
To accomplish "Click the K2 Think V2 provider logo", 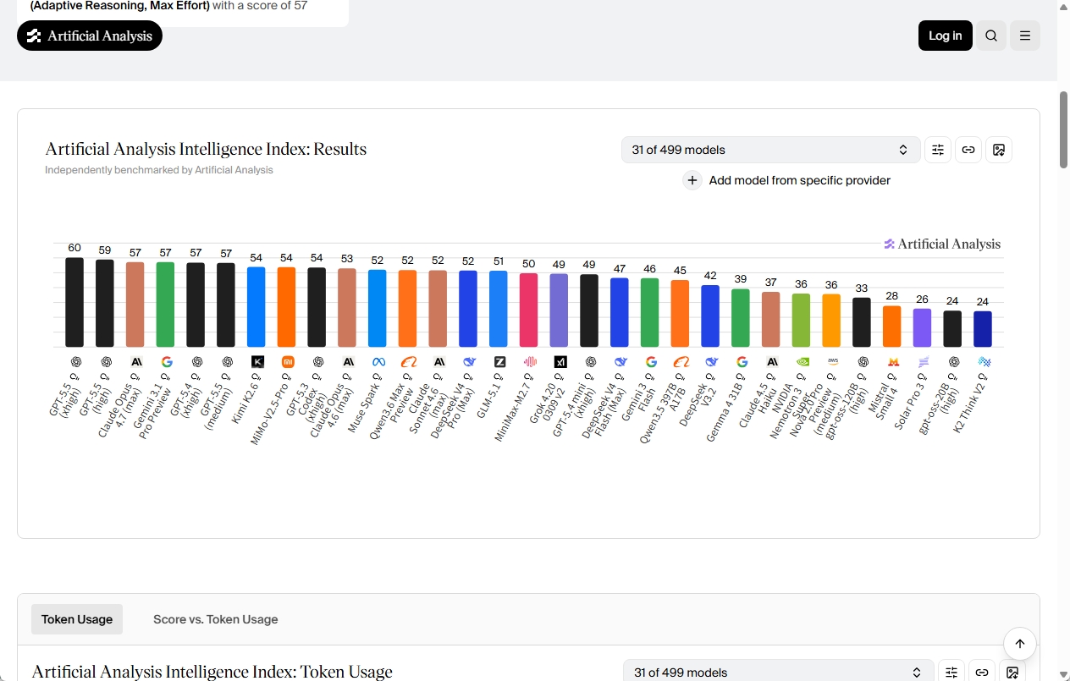I will 984,361.
